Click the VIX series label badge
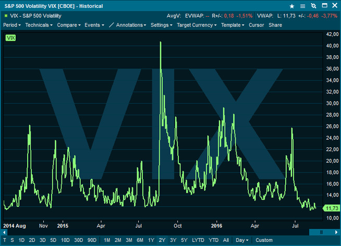 coord(10,38)
